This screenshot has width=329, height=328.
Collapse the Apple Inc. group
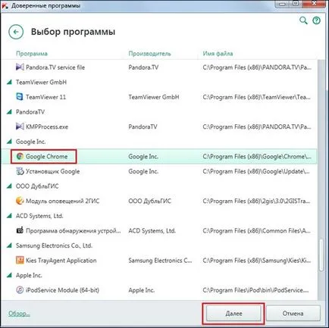(x=9, y=275)
